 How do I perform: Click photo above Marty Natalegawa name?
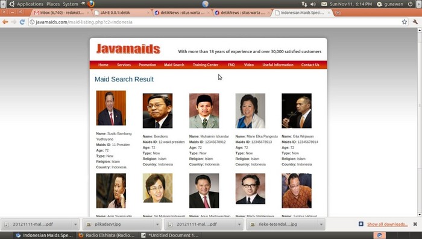coord(250,189)
